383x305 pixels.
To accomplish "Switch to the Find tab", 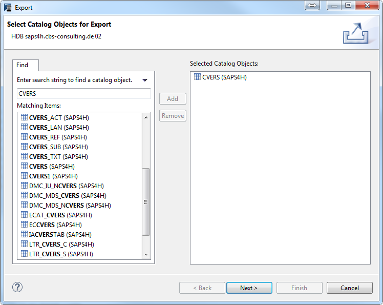I will pyautogui.click(x=22, y=65).
